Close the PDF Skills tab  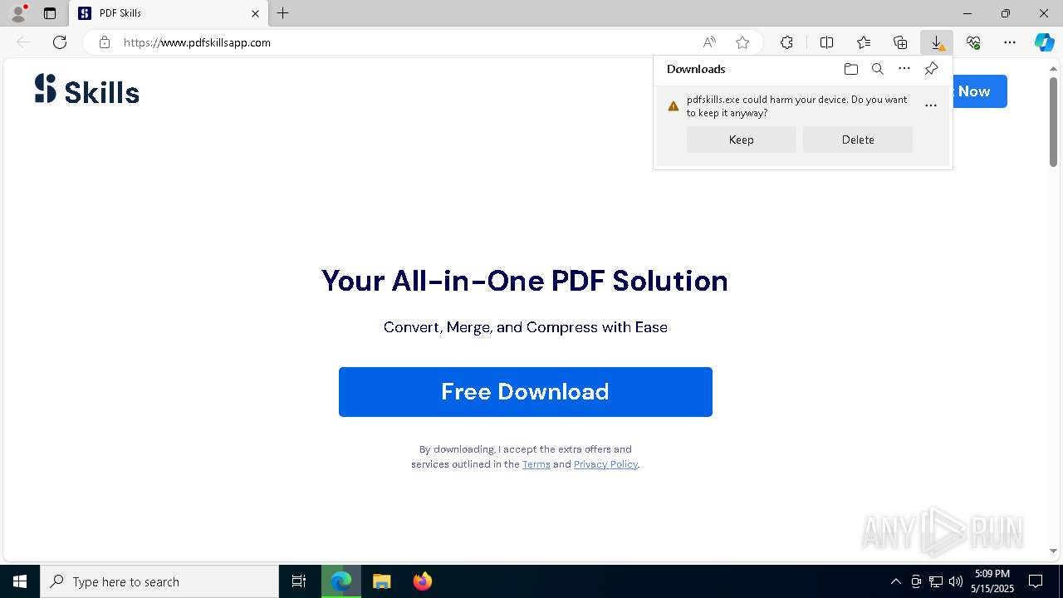click(x=255, y=13)
